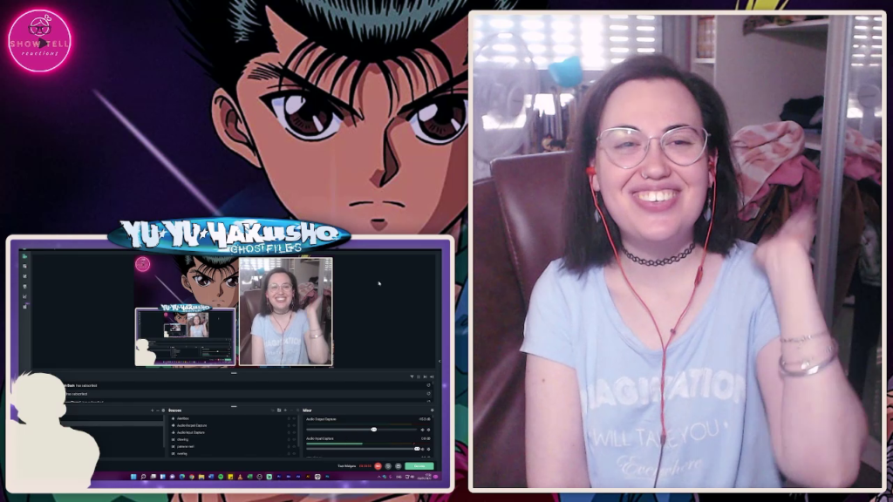The width and height of the screenshot is (893, 502).
Task: Open the Windows Start menu on taskbar
Action: [133, 477]
